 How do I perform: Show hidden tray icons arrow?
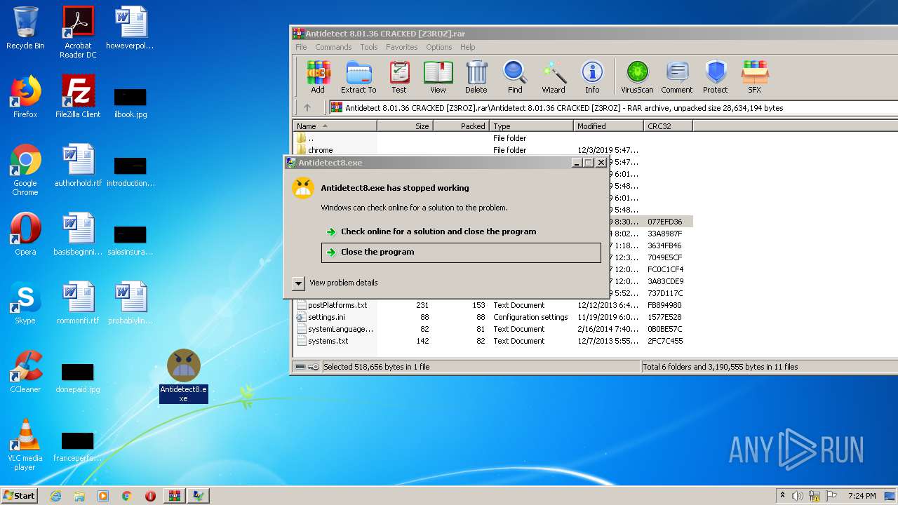[782, 496]
